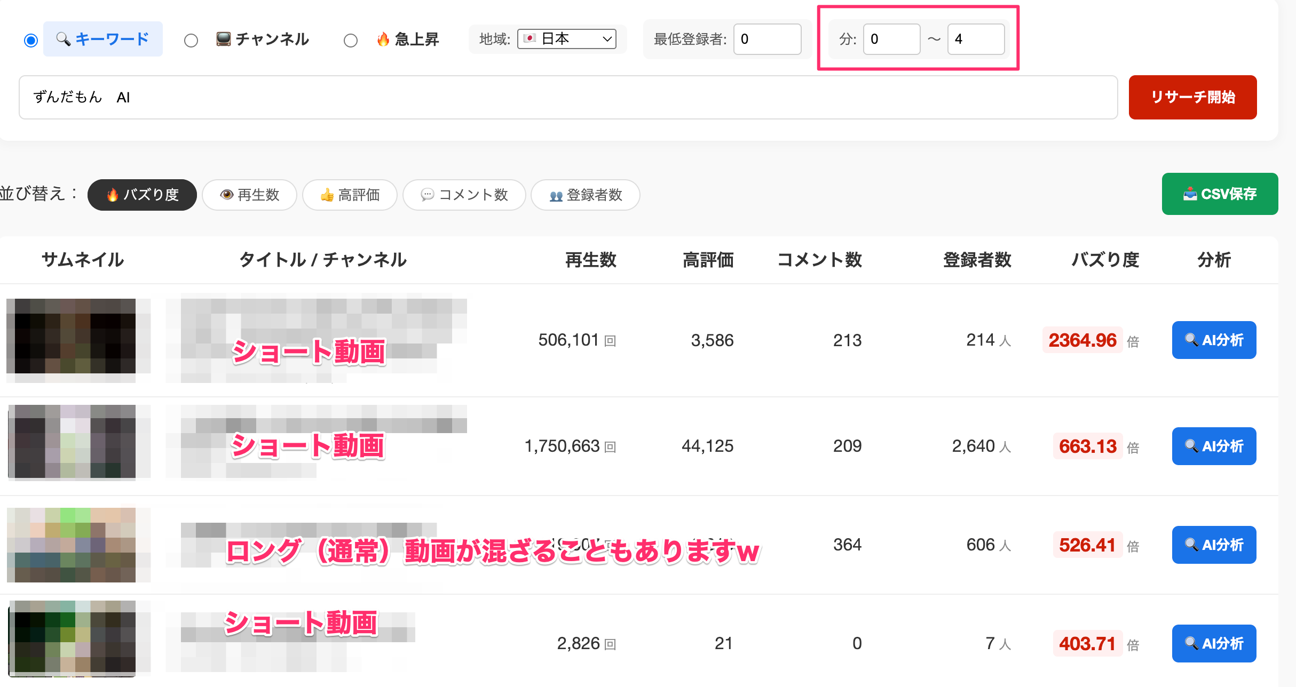The height and width of the screenshot is (687, 1296).
Task: Sort by バズり度 flame tab
Action: pyautogui.click(x=142, y=195)
